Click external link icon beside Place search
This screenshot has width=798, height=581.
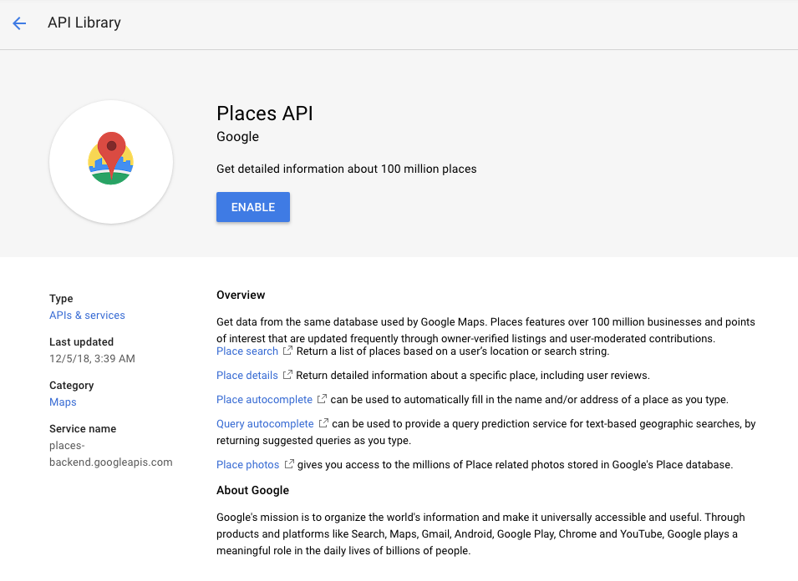click(287, 351)
